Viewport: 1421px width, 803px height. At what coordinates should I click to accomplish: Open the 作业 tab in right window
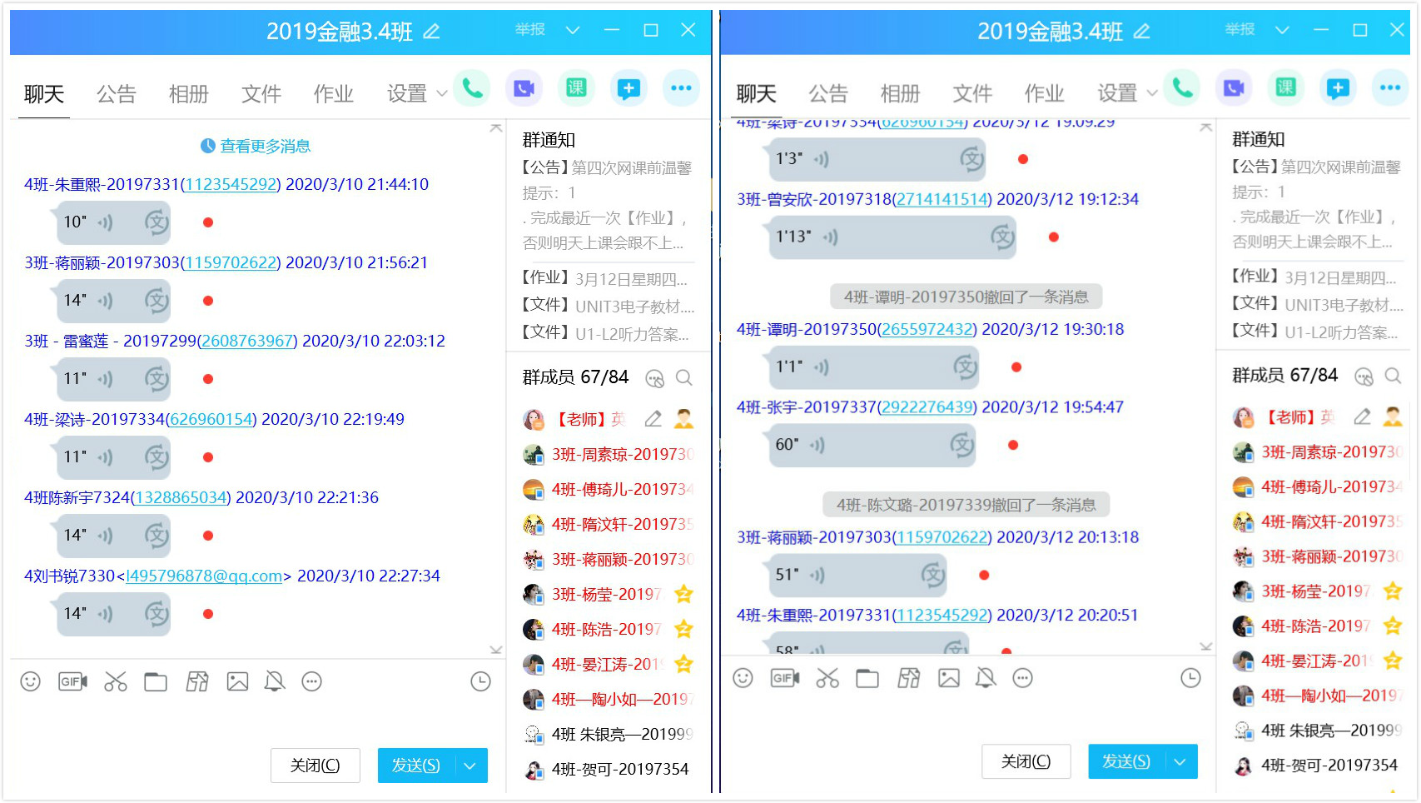point(1044,93)
